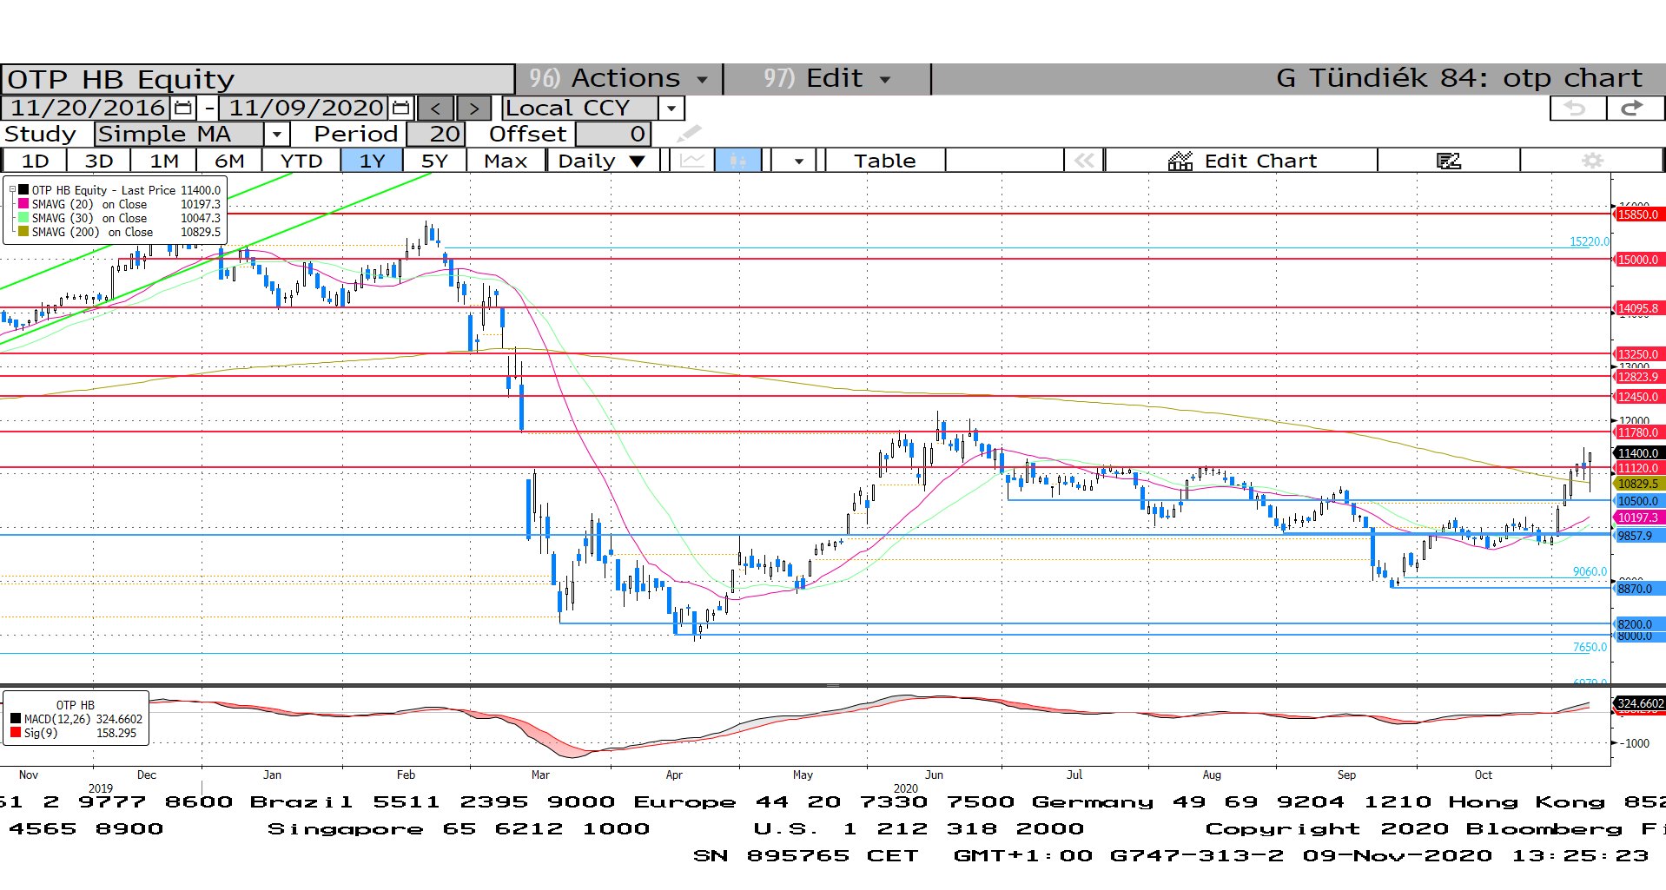Screen dimensions: 1666x890
Task: Click the red Sig(9) legend swatch
Action: click(x=16, y=733)
